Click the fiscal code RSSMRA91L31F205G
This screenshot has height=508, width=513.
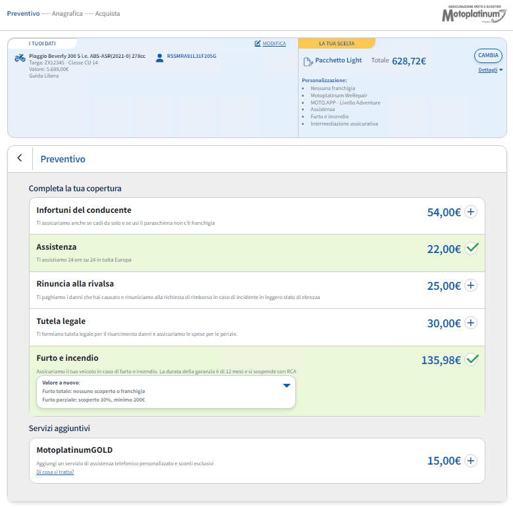tap(191, 56)
